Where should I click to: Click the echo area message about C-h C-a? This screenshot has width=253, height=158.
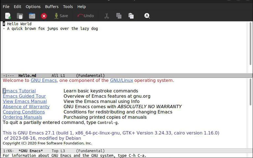click(x=74, y=156)
